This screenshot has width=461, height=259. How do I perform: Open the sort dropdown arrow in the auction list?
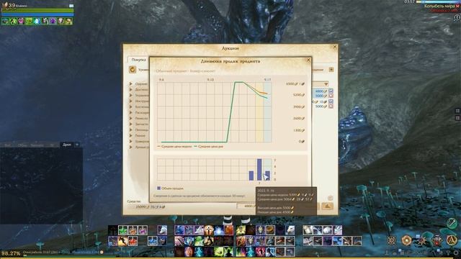click(x=326, y=84)
